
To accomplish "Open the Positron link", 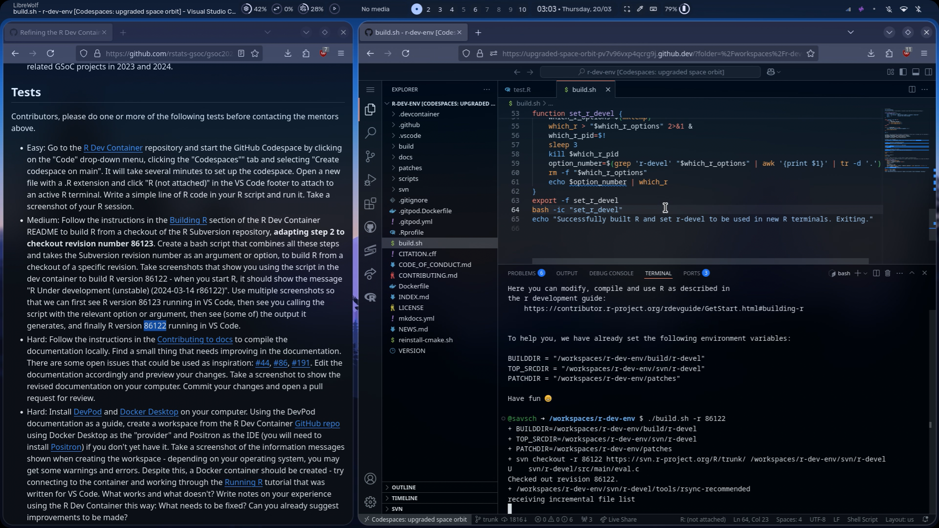I will pyautogui.click(x=66, y=447).
